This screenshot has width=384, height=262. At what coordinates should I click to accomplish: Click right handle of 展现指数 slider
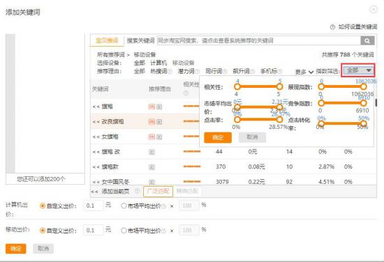(364, 86)
